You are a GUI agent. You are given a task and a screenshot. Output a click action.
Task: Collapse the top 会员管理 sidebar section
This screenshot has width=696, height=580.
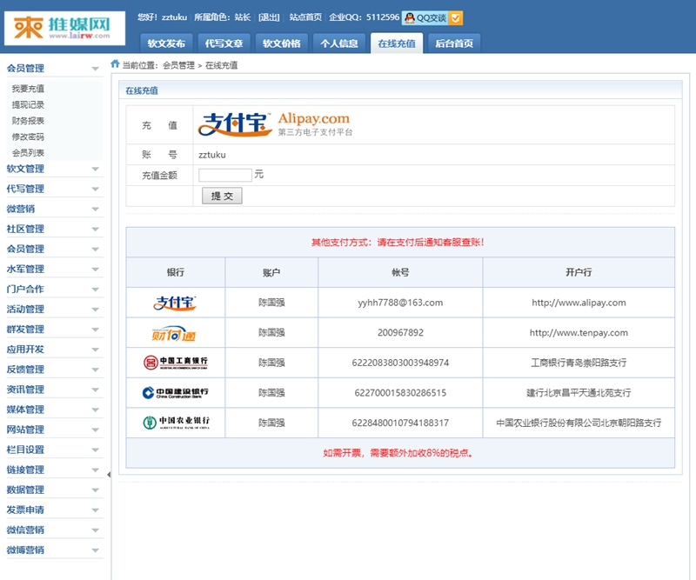[52, 68]
